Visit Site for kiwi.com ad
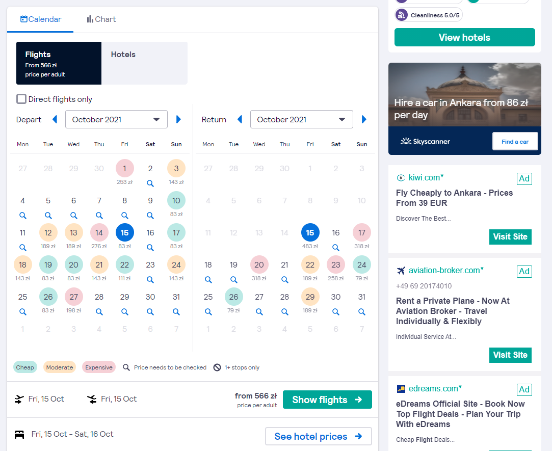The height and width of the screenshot is (451, 552). point(510,236)
